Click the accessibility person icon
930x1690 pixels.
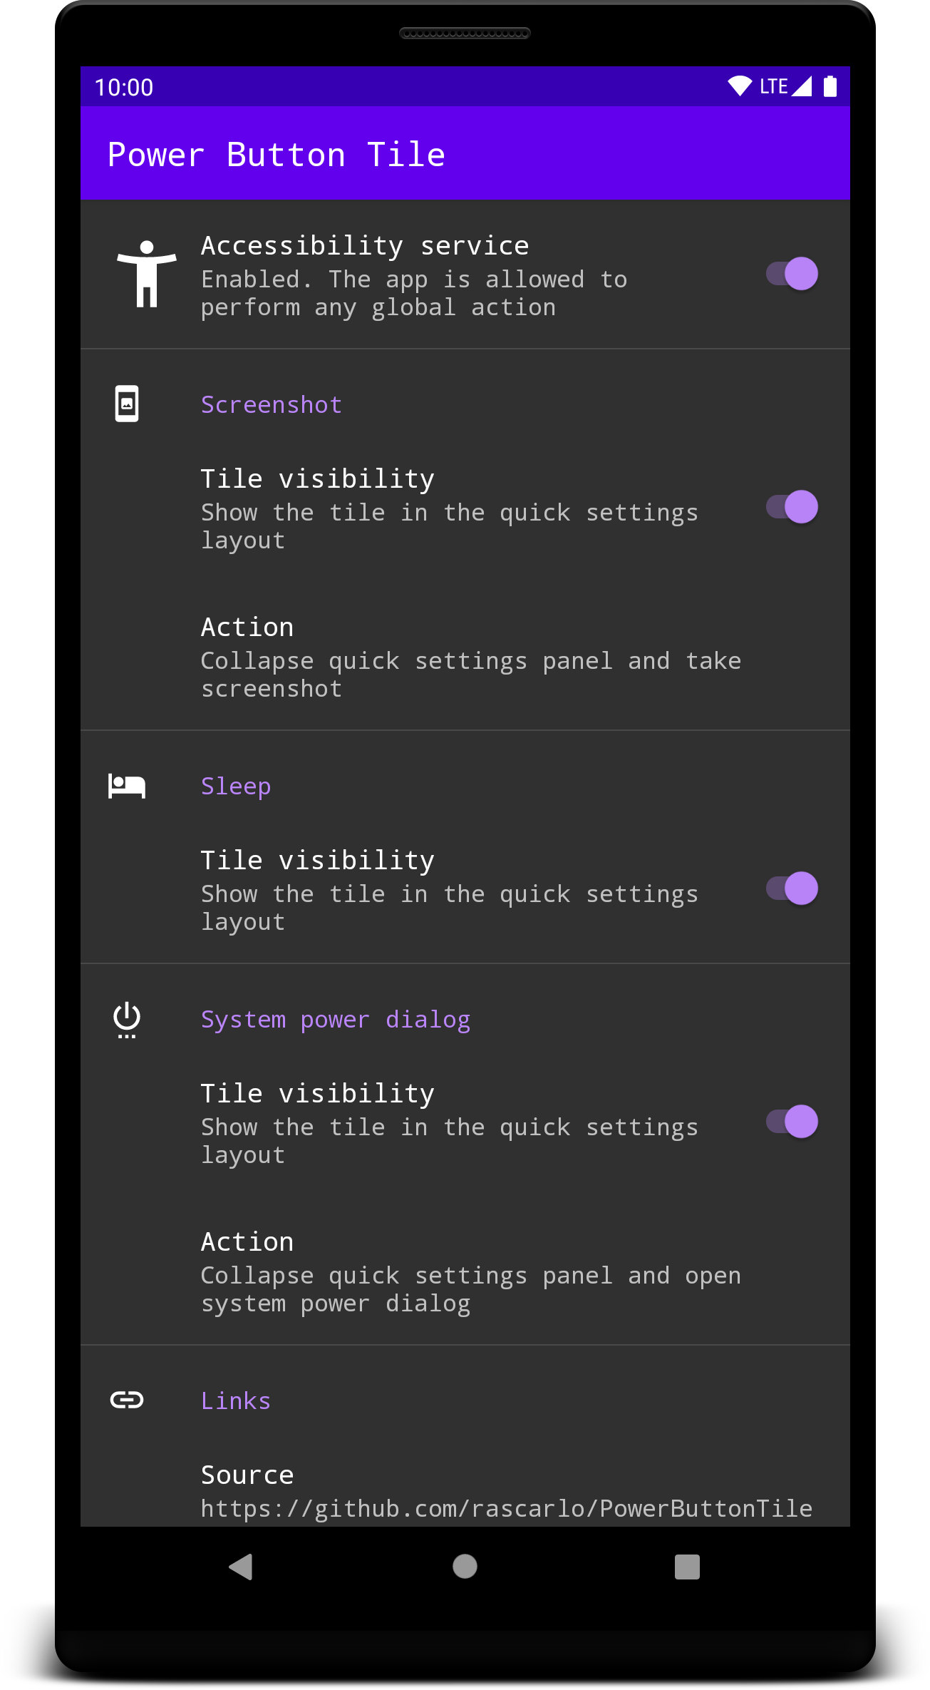tap(146, 274)
